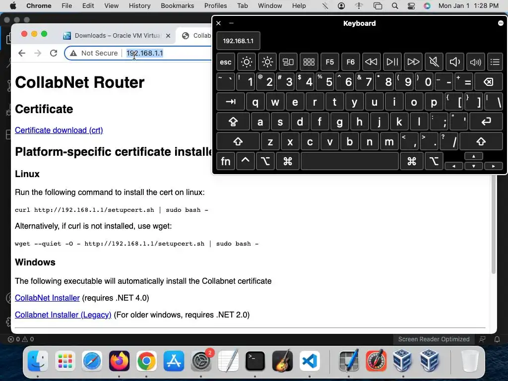Toggle the fn modifier key

pos(226,161)
